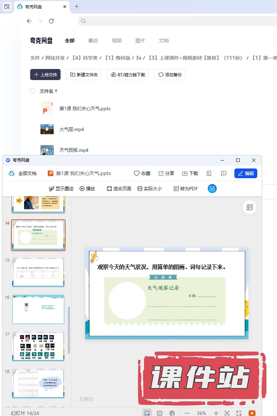Click the floating screenshot-to-PDF round icon

coord(249,207)
